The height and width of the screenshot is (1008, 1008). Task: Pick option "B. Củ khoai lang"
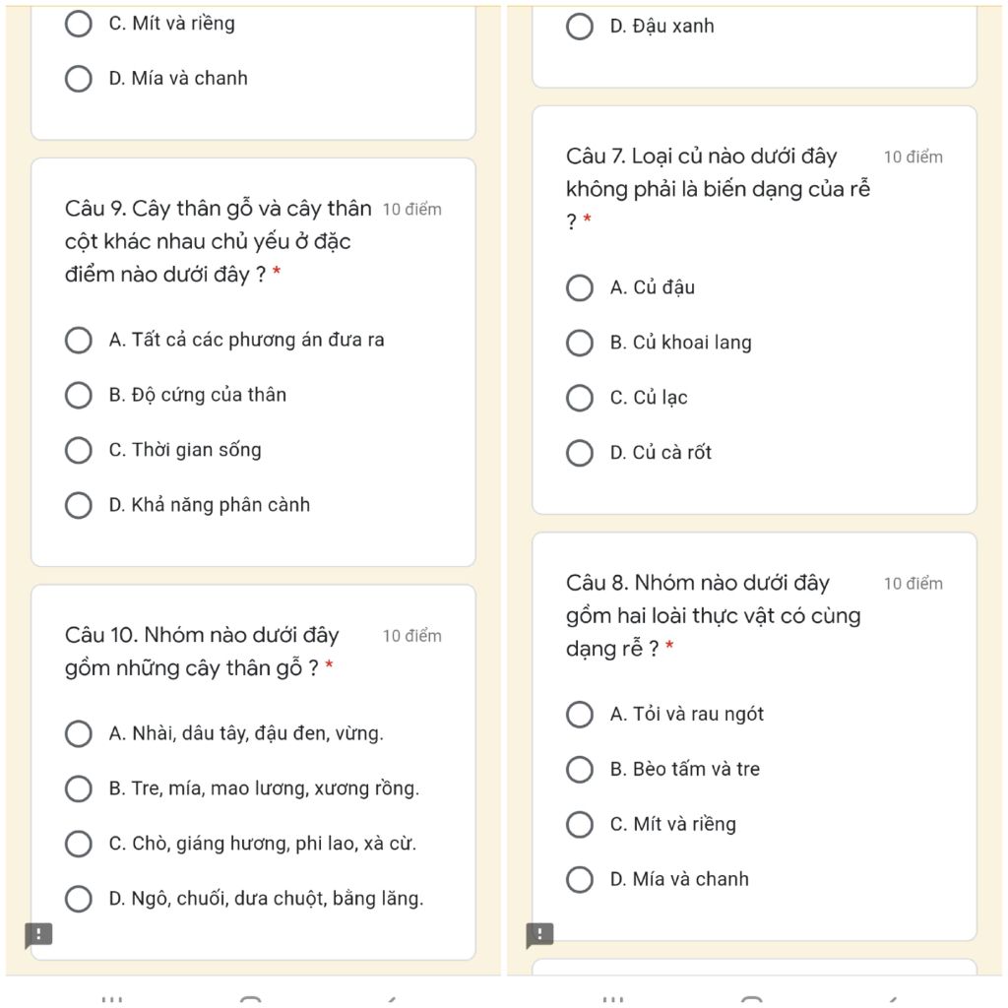[x=581, y=344]
